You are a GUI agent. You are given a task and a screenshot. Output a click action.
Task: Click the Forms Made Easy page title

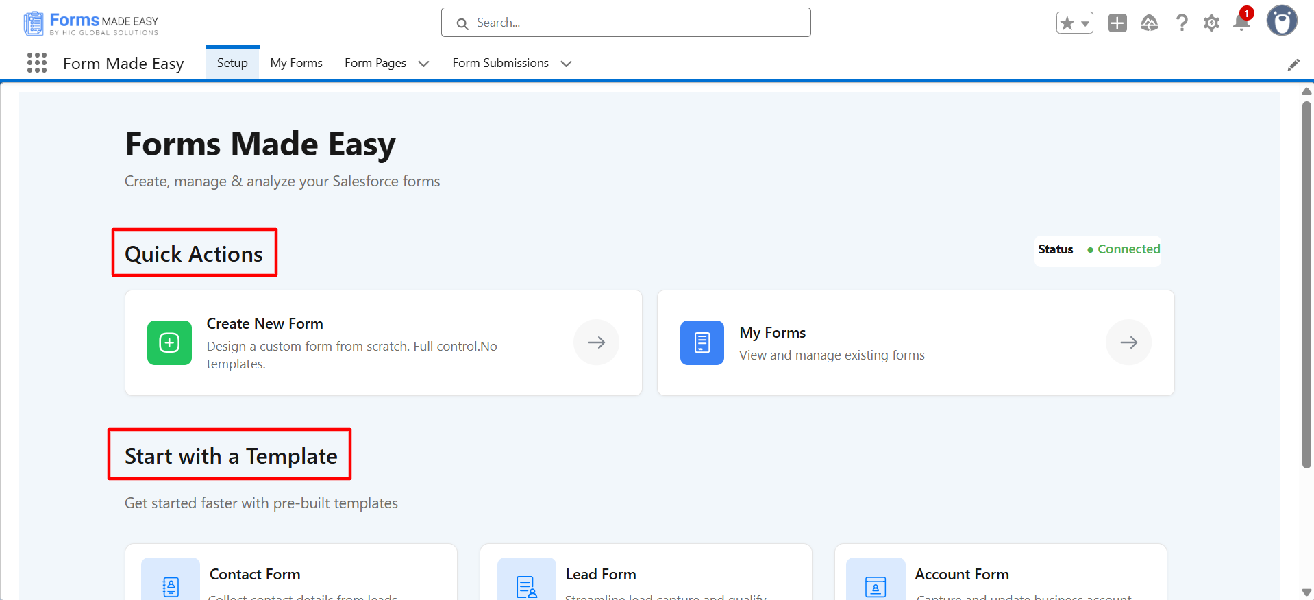(x=260, y=145)
